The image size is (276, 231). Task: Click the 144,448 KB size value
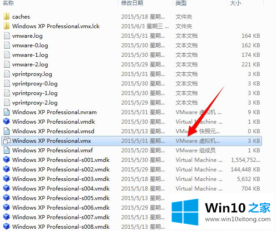[246, 170]
